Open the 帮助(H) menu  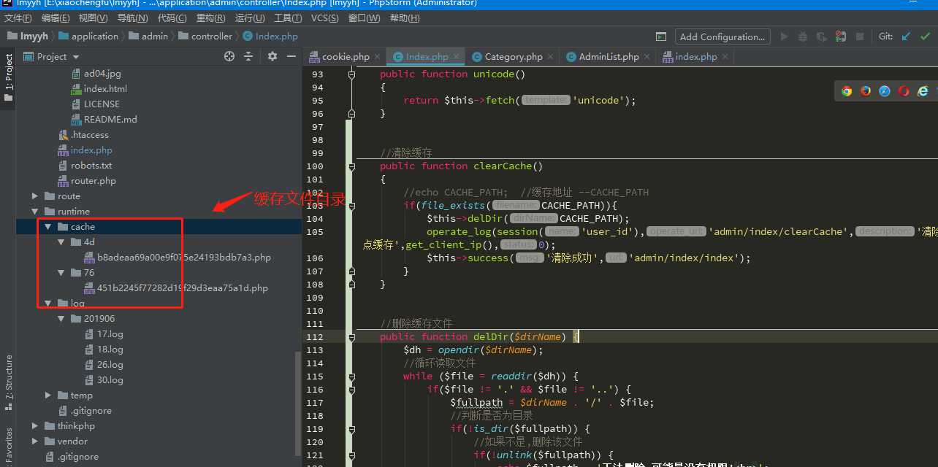(405, 18)
